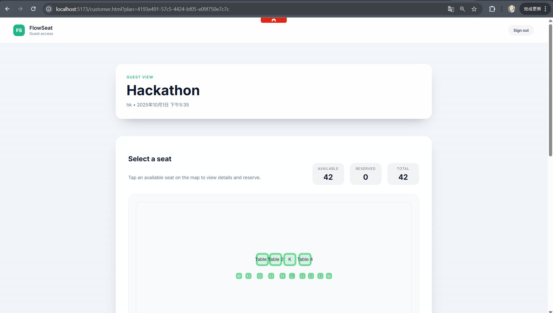
Task: Select seat 1 on the seat map
Action: pos(239,276)
